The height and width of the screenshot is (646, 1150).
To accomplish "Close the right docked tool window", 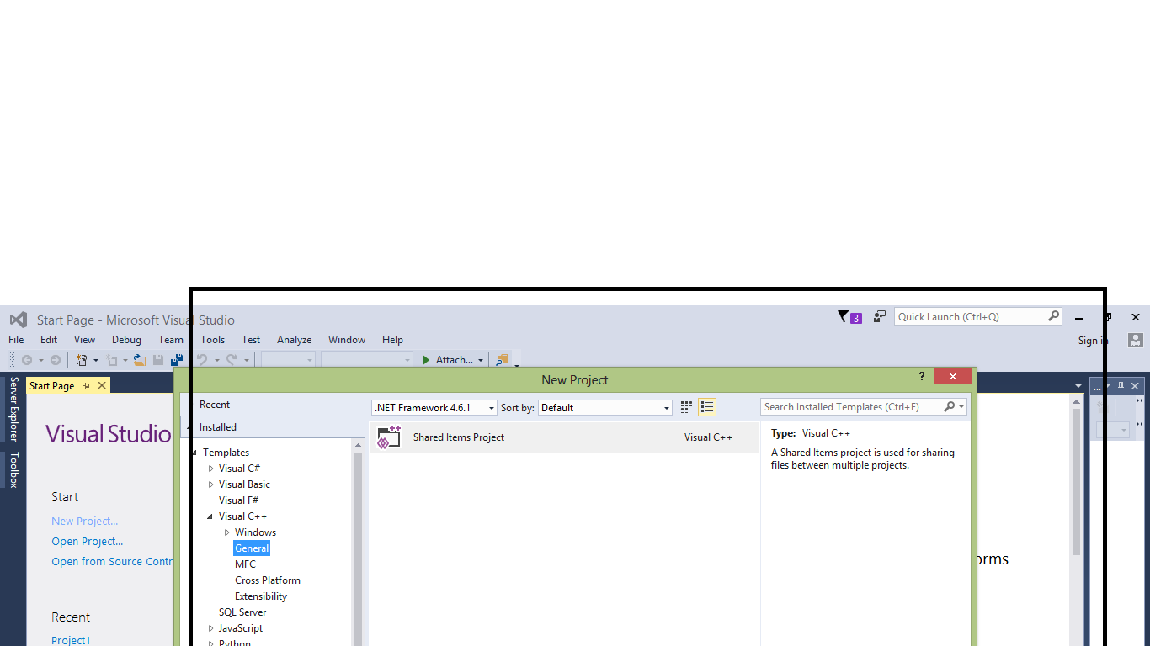I will 1136,386.
